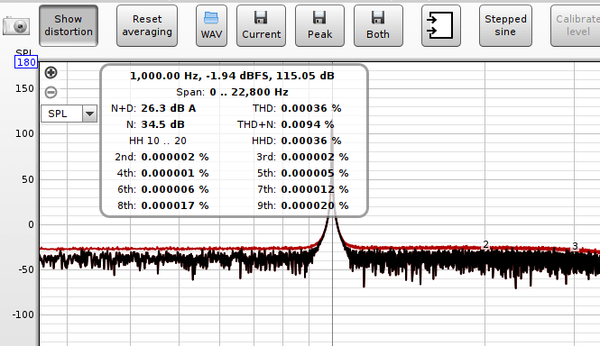600x346 pixels.
Task: Expand the SPL combo box arrow
Action: pyautogui.click(x=90, y=114)
